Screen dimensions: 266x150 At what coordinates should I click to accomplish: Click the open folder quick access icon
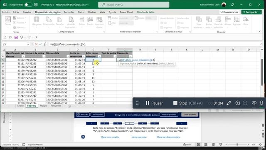click(10, 37)
